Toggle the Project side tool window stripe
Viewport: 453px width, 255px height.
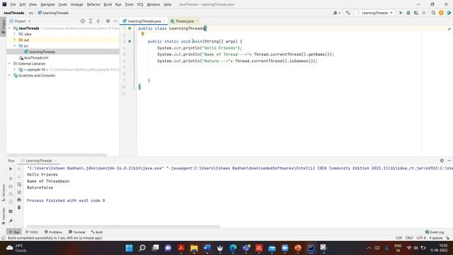[3, 26]
